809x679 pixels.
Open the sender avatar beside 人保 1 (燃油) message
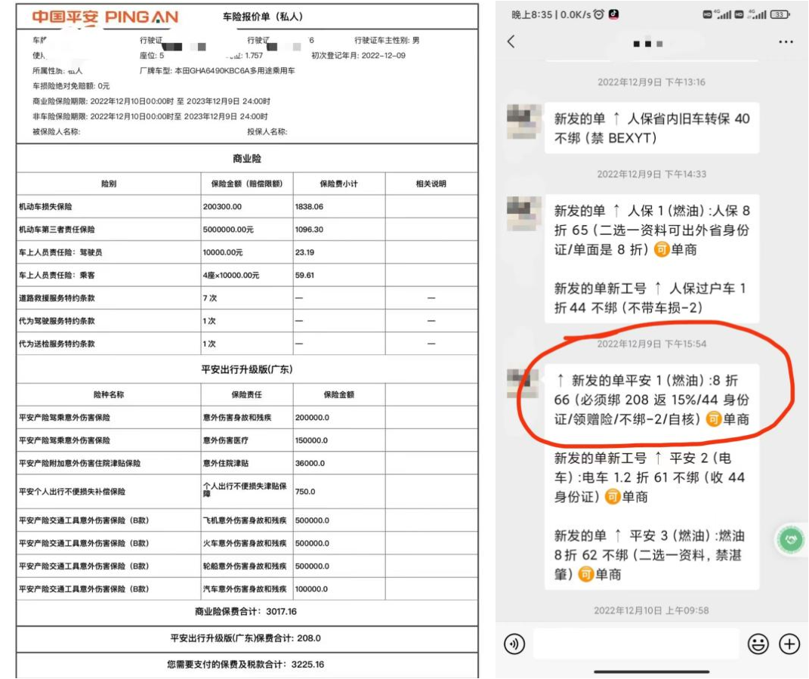point(523,213)
